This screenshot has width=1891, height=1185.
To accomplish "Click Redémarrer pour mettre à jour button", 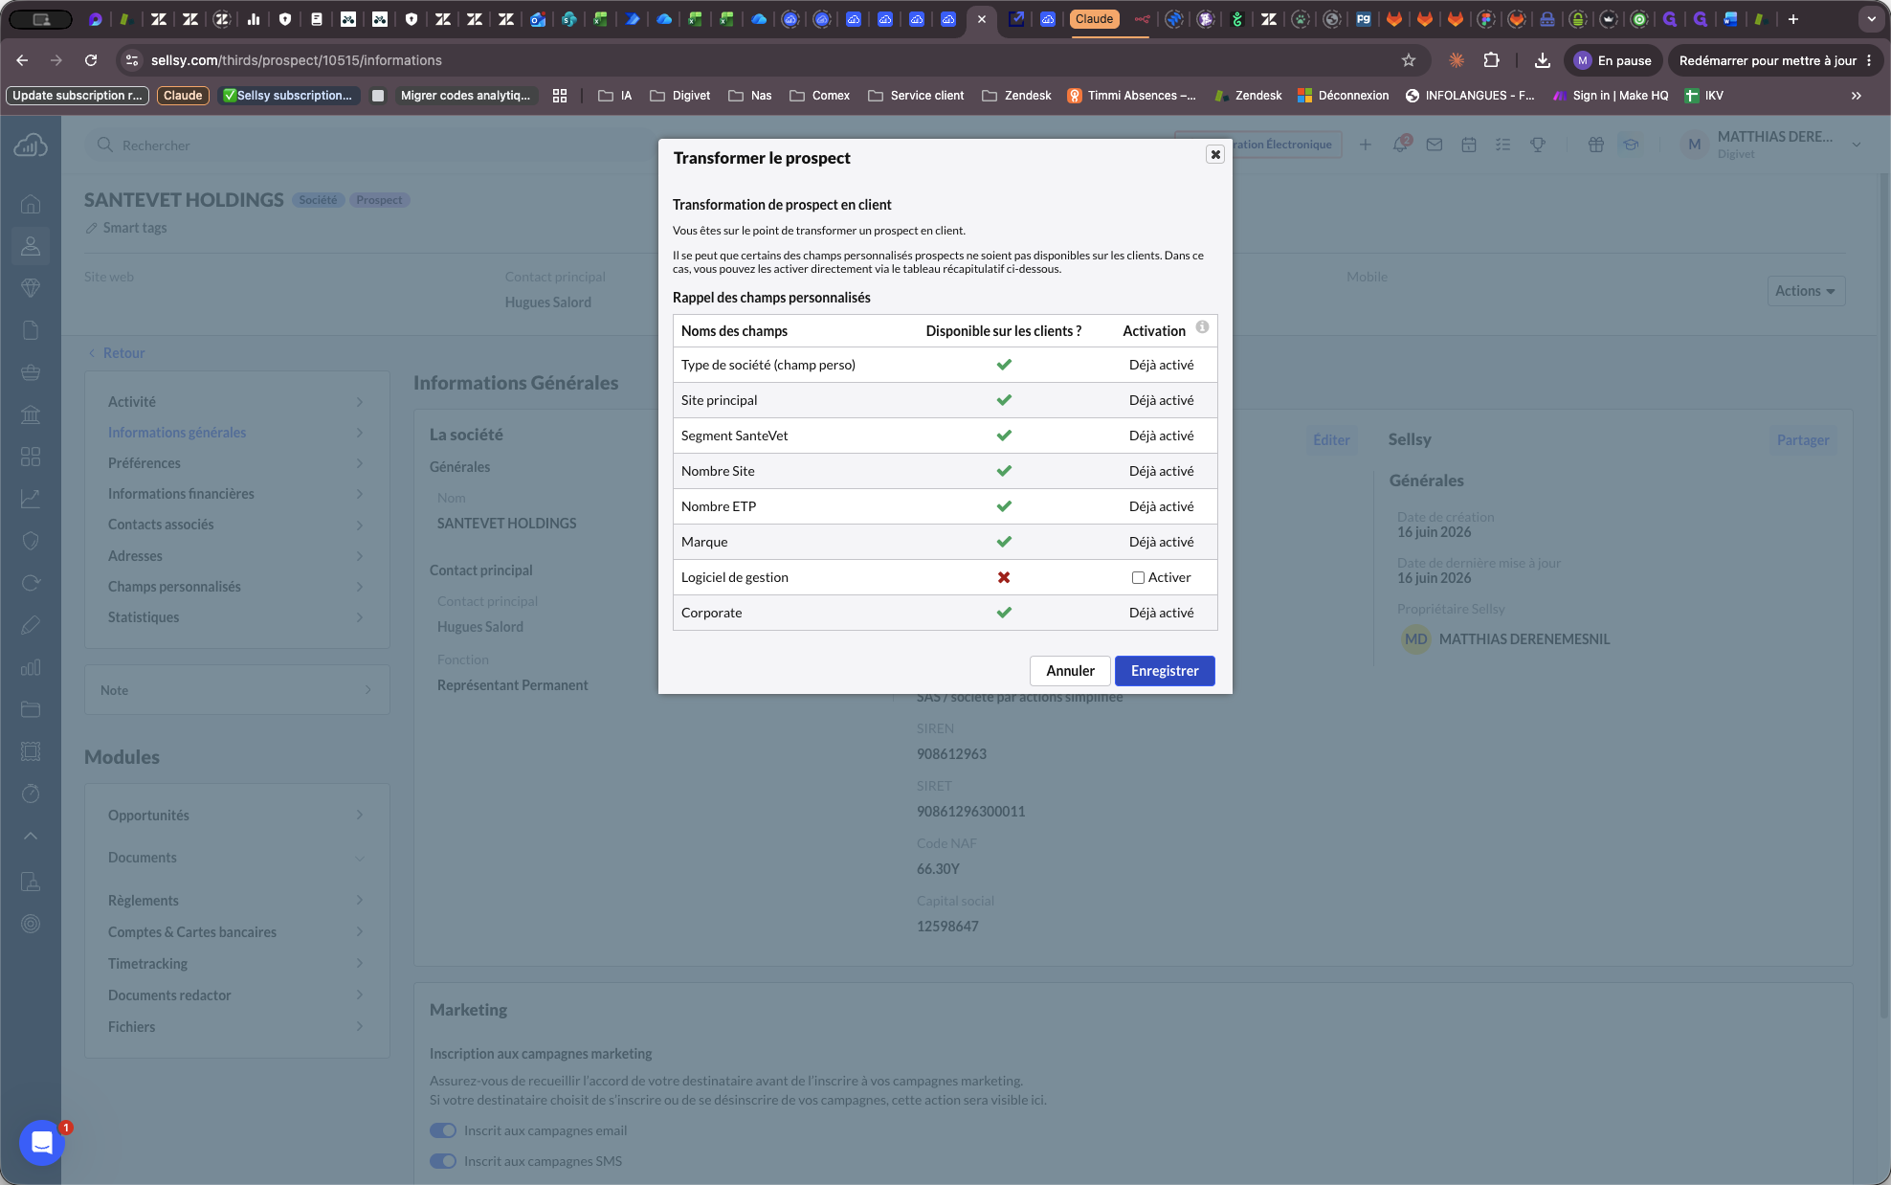I will [x=1775, y=60].
